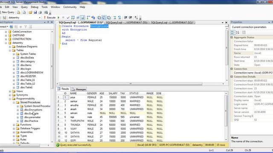Click the results grid vertical scrollbar
The width and height of the screenshot is (273, 153).
point(226,110)
